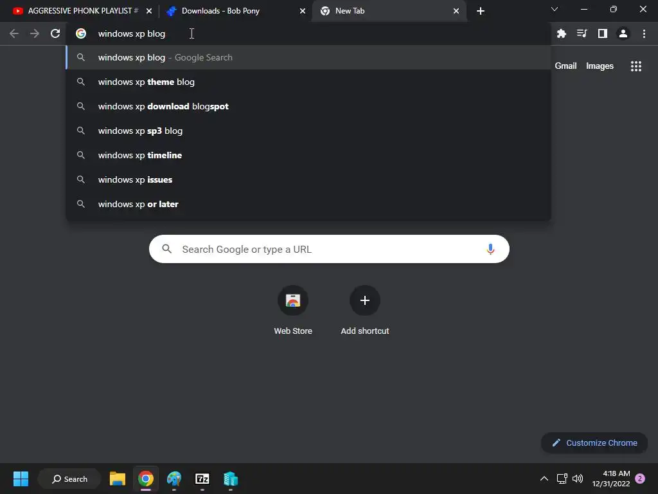Image resolution: width=658 pixels, height=494 pixels.
Task: Reload the page with the refresh icon
Action: pyautogui.click(x=55, y=33)
